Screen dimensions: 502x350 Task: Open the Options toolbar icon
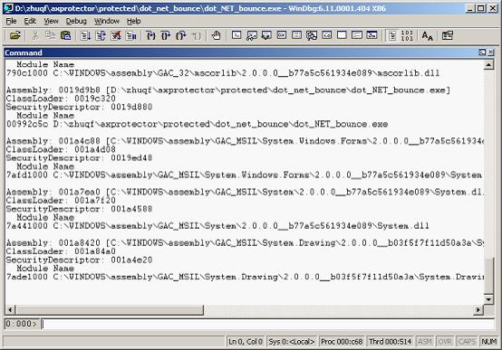[448, 35]
